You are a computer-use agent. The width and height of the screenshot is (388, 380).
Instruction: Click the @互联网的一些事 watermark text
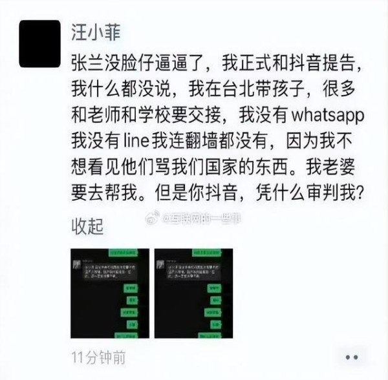(201, 219)
